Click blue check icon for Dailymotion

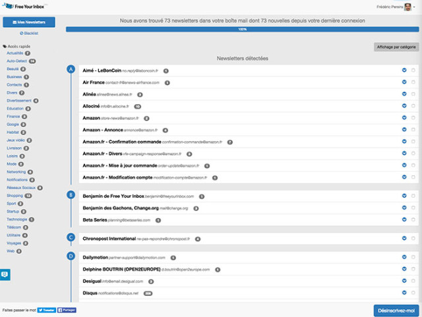[404, 257]
